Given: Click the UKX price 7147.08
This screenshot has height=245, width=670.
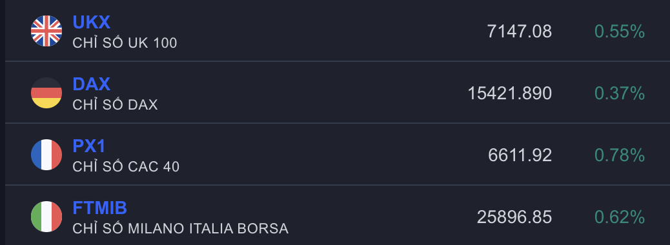Looking at the screenshot, I should click(x=520, y=32).
